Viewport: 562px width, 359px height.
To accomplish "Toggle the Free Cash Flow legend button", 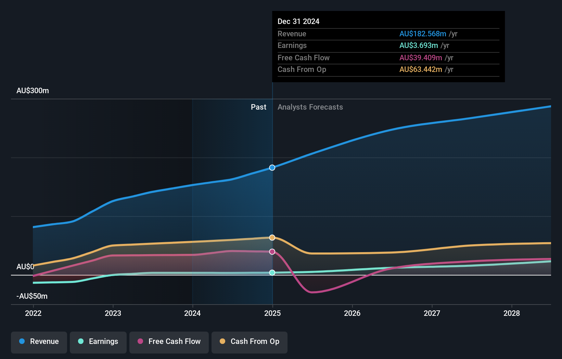I will click(169, 342).
